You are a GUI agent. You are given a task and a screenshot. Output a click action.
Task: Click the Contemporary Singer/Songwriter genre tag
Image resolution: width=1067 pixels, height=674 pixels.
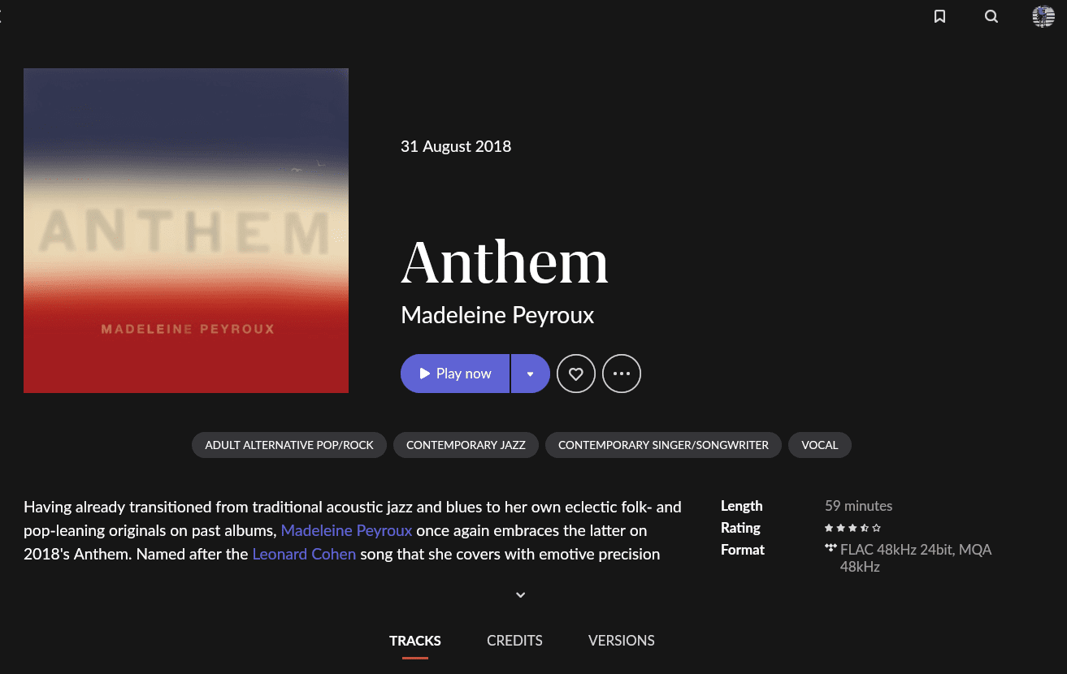pos(663,445)
